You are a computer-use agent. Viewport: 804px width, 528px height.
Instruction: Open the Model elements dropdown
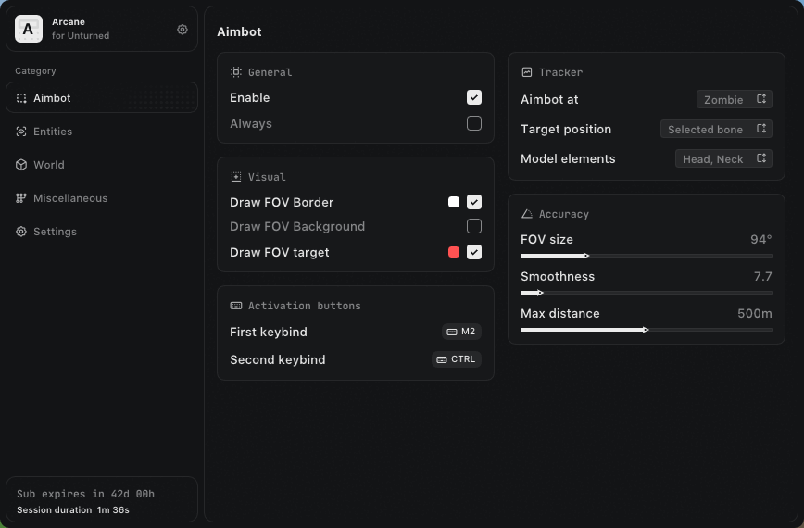pyautogui.click(x=723, y=159)
